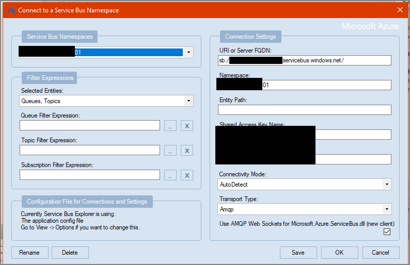Open the Subscription Filter Expression editor button
Viewport: 410px width, 265px height.
click(170, 175)
